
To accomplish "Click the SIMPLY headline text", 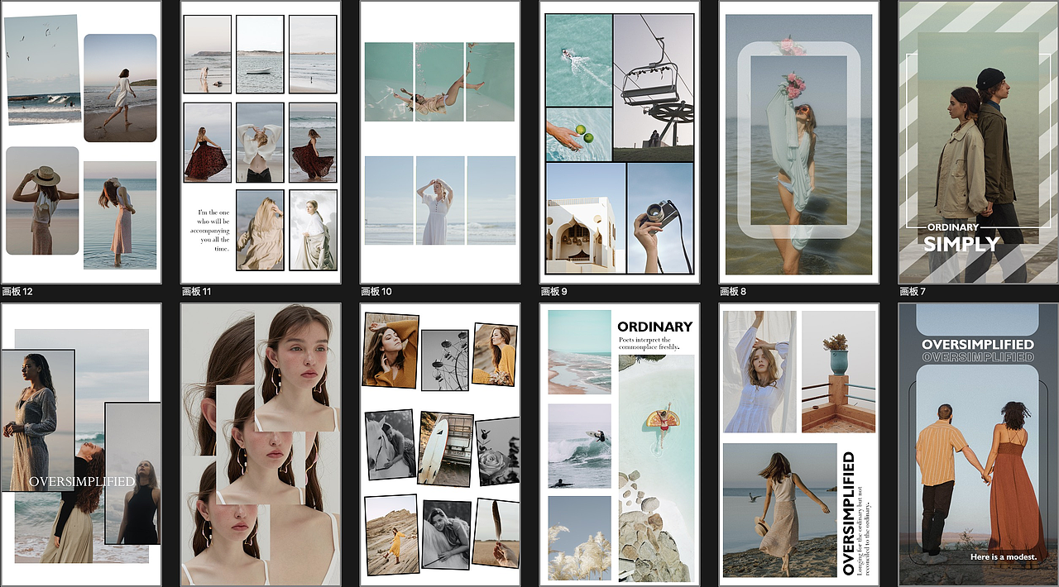I will [961, 245].
